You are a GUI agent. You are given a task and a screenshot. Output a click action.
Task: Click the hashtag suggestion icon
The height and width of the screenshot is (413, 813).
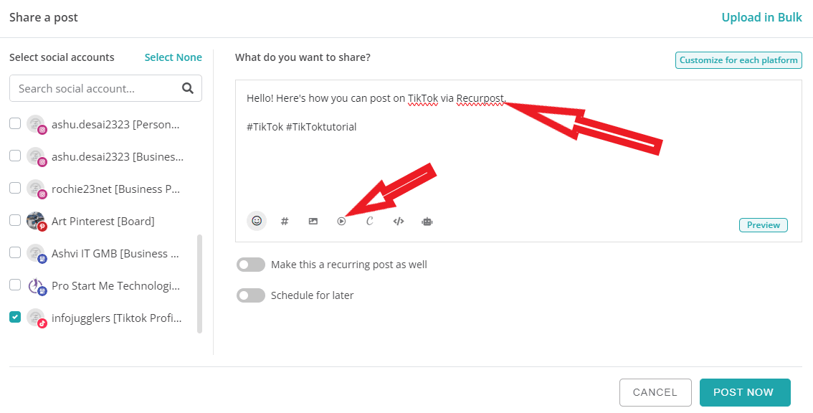pyautogui.click(x=285, y=222)
